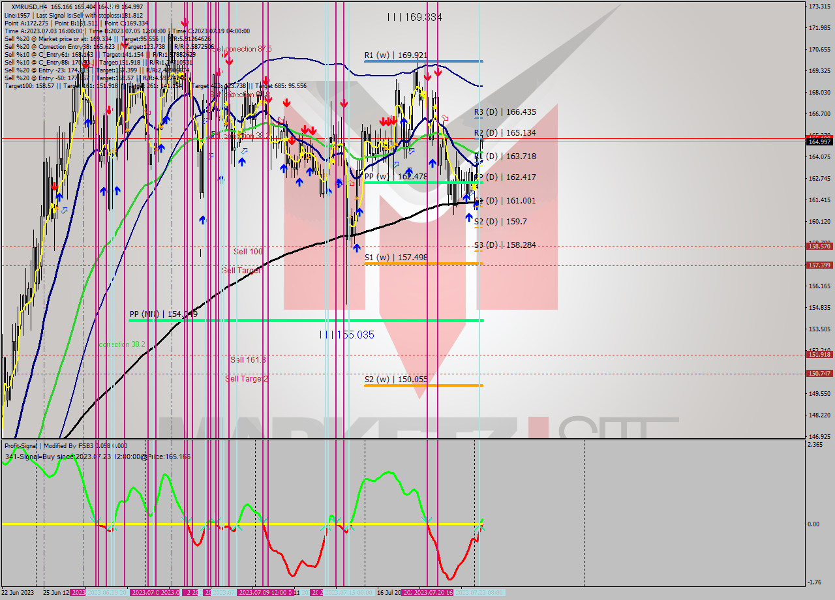Screen dimensions: 835x600
Task: Click the red 150.747 price tag on the axis
Action: point(819,374)
